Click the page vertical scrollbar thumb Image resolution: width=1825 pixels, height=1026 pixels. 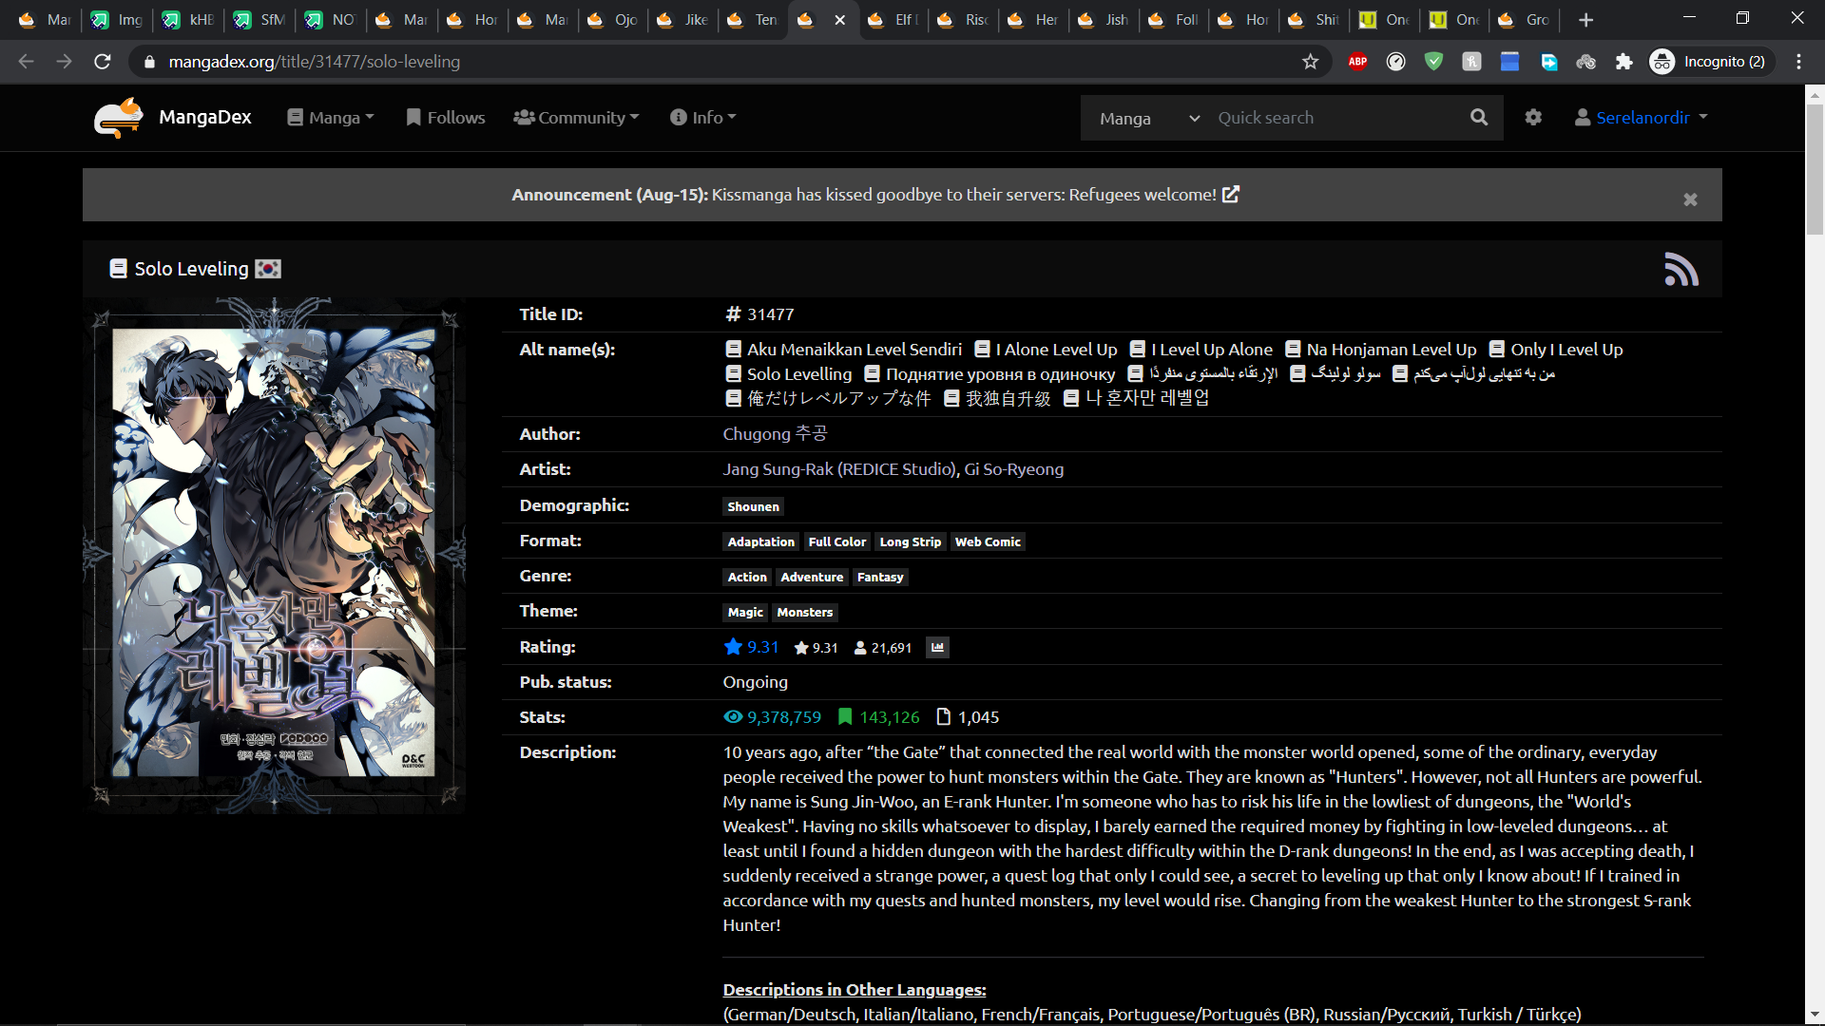[1815, 169]
